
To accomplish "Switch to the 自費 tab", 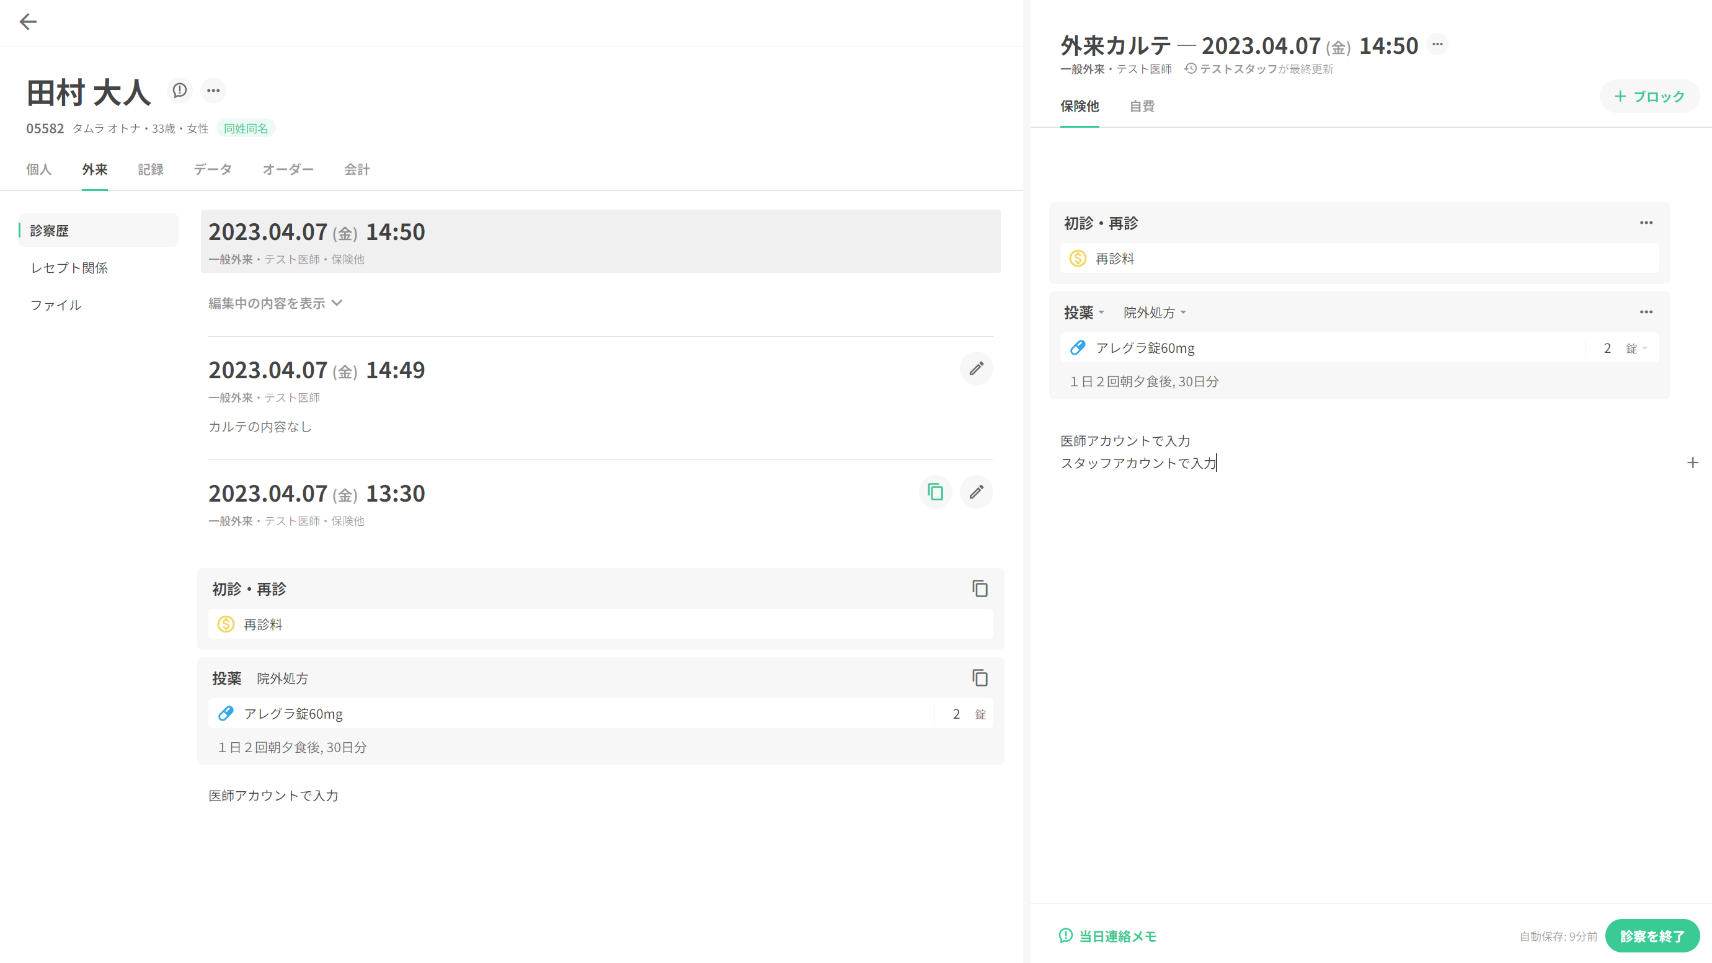I will (x=1142, y=106).
